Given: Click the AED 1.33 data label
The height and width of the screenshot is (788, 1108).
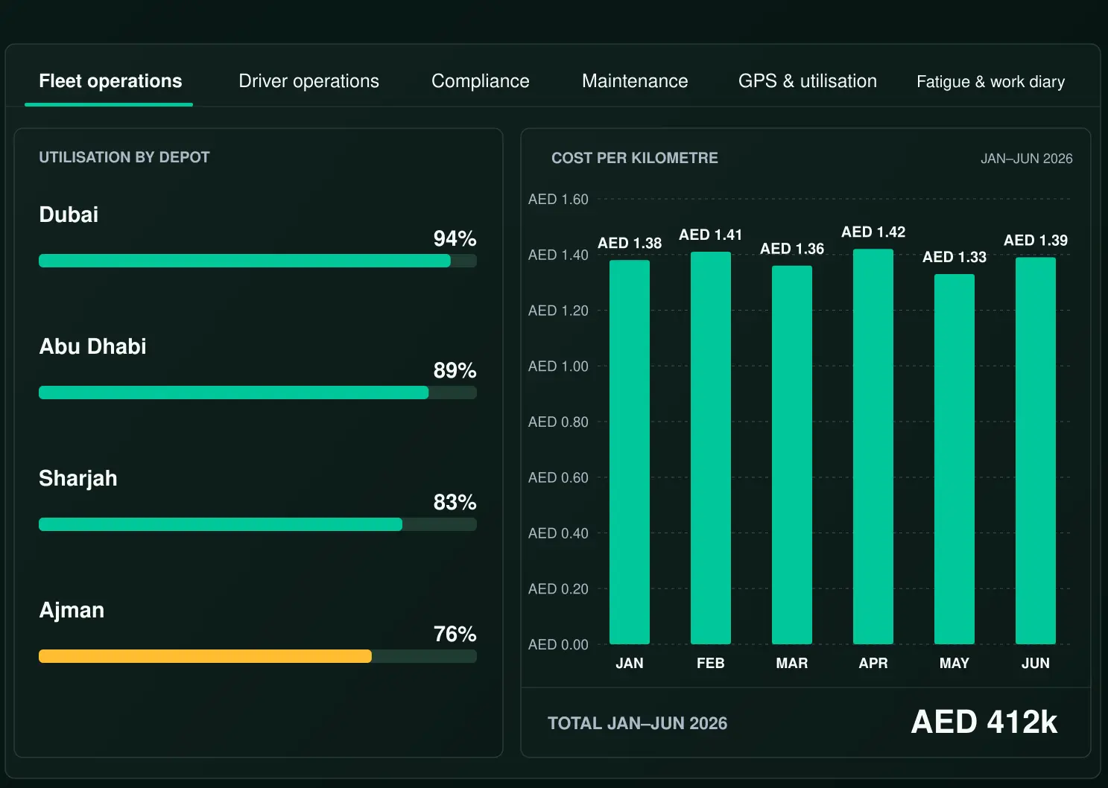Looking at the screenshot, I should 955,257.
